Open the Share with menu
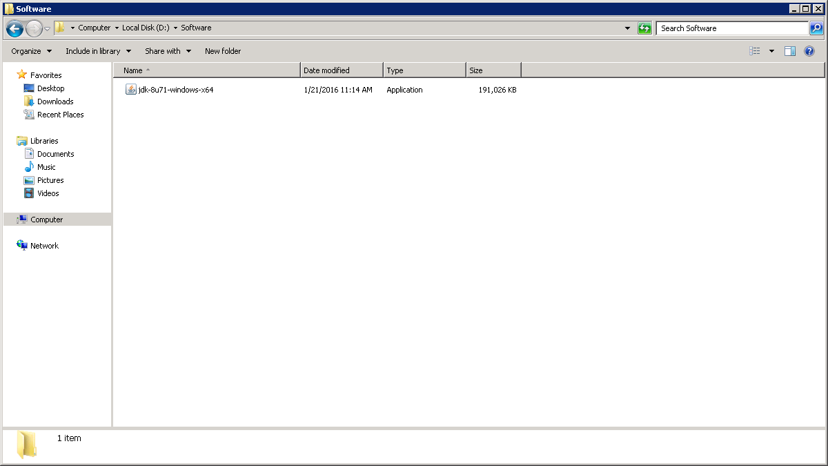The image size is (828, 466). click(168, 51)
